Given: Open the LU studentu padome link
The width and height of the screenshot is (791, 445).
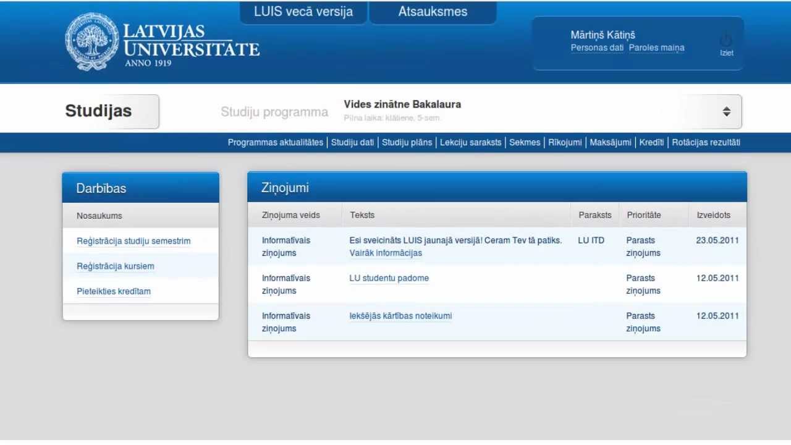Looking at the screenshot, I should 389,278.
